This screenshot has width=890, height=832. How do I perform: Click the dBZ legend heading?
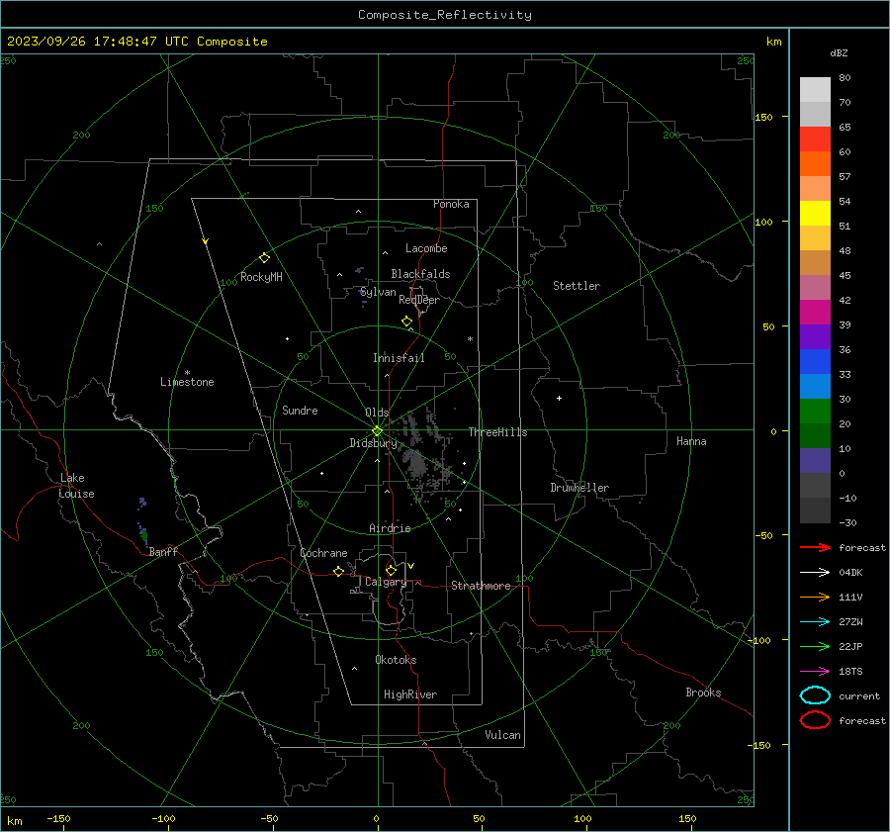coord(839,52)
